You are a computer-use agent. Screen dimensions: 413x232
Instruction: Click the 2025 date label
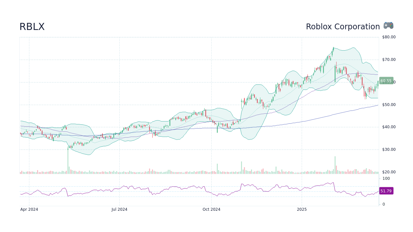302,209
